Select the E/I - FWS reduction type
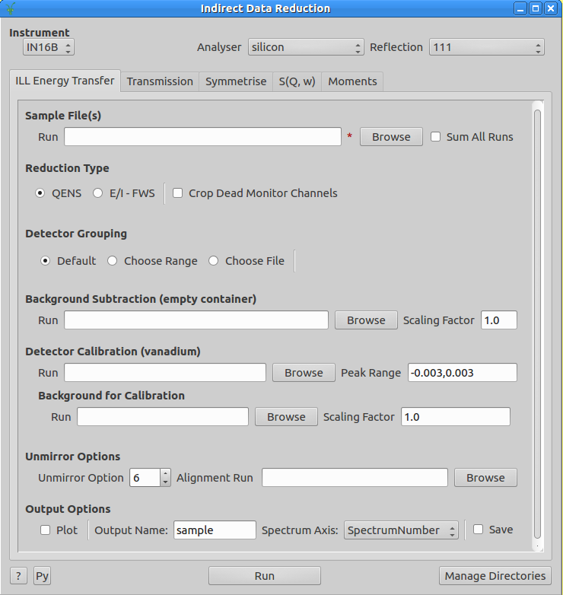 pyautogui.click(x=98, y=193)
